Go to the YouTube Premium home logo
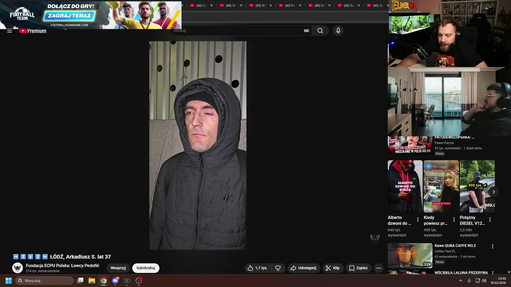Image resolution: width=511 pixels, height=287 pixels. [33, 31]
